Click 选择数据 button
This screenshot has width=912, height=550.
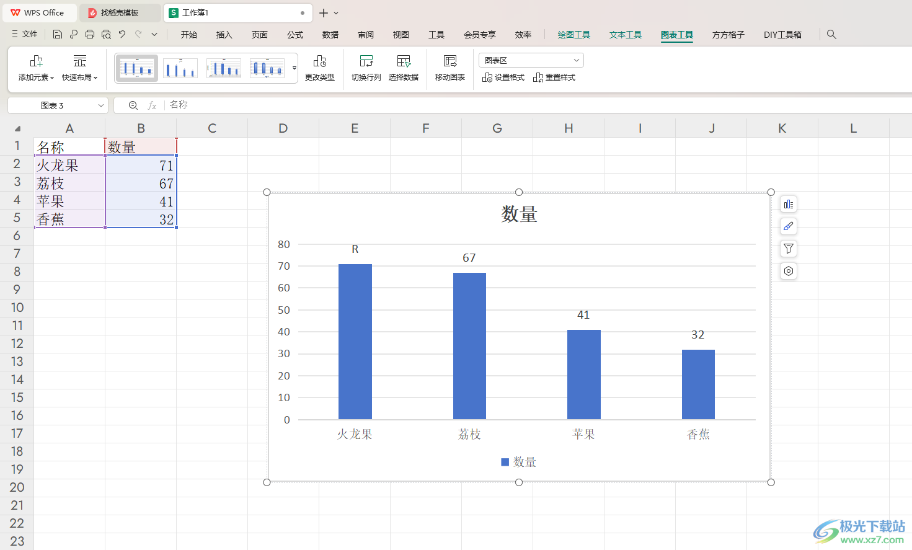click(x=404, y=68)
